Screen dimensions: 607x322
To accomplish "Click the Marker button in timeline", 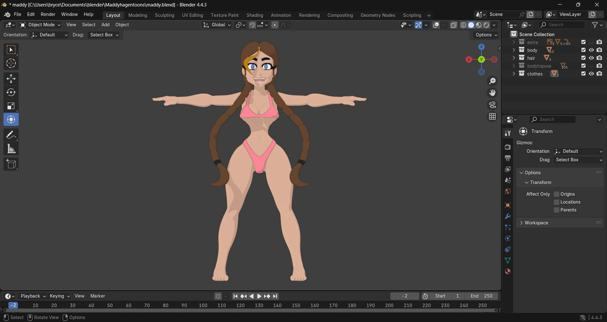I will (x=98, y=296).
